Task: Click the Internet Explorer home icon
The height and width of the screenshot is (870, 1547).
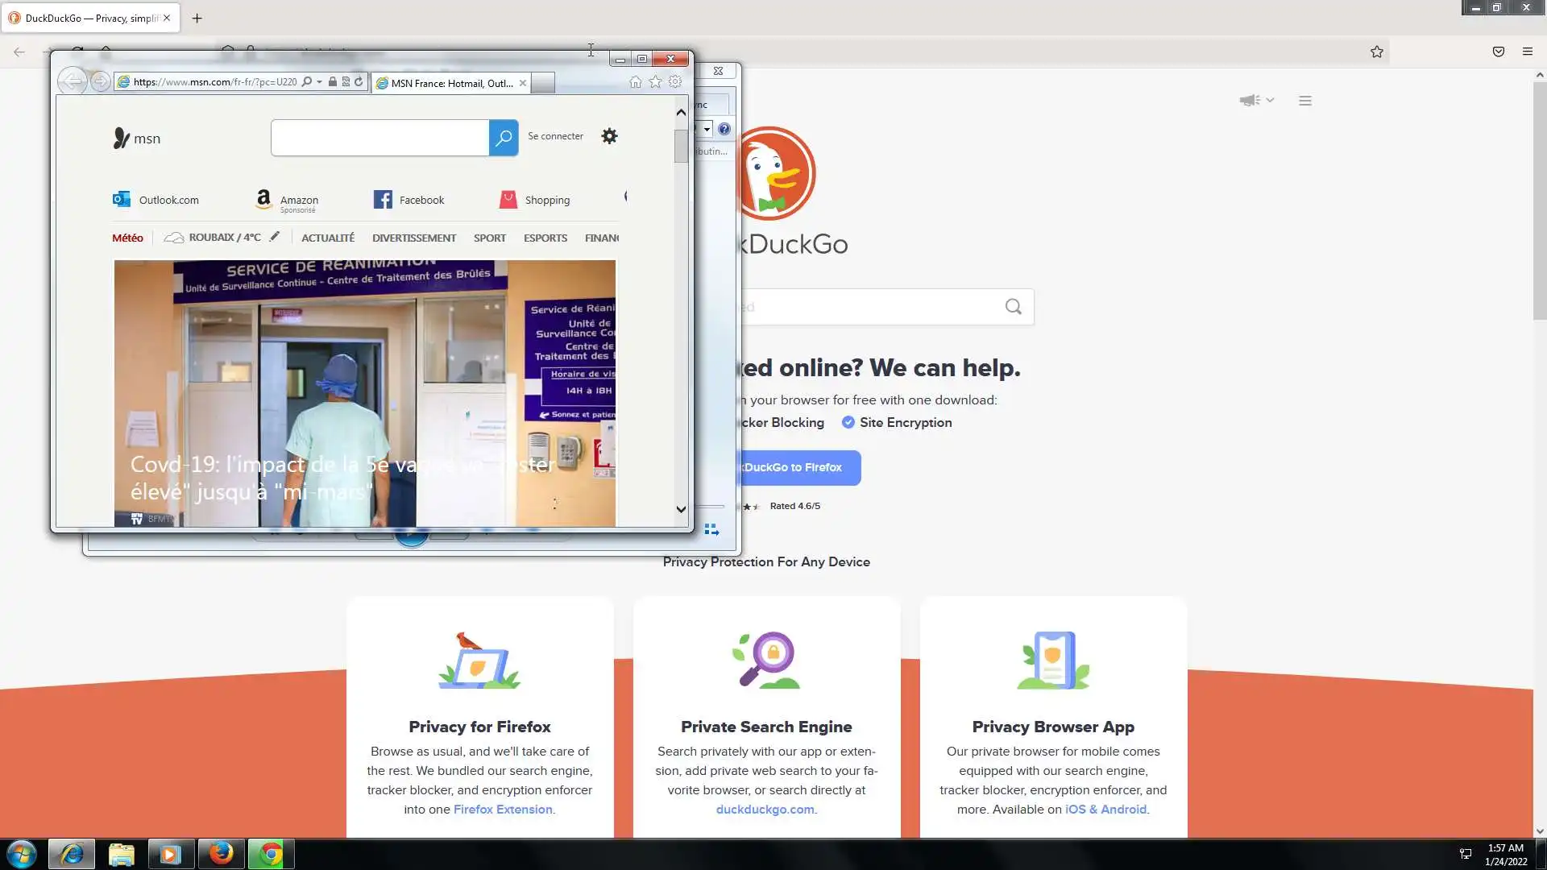Action: [635, 82]
